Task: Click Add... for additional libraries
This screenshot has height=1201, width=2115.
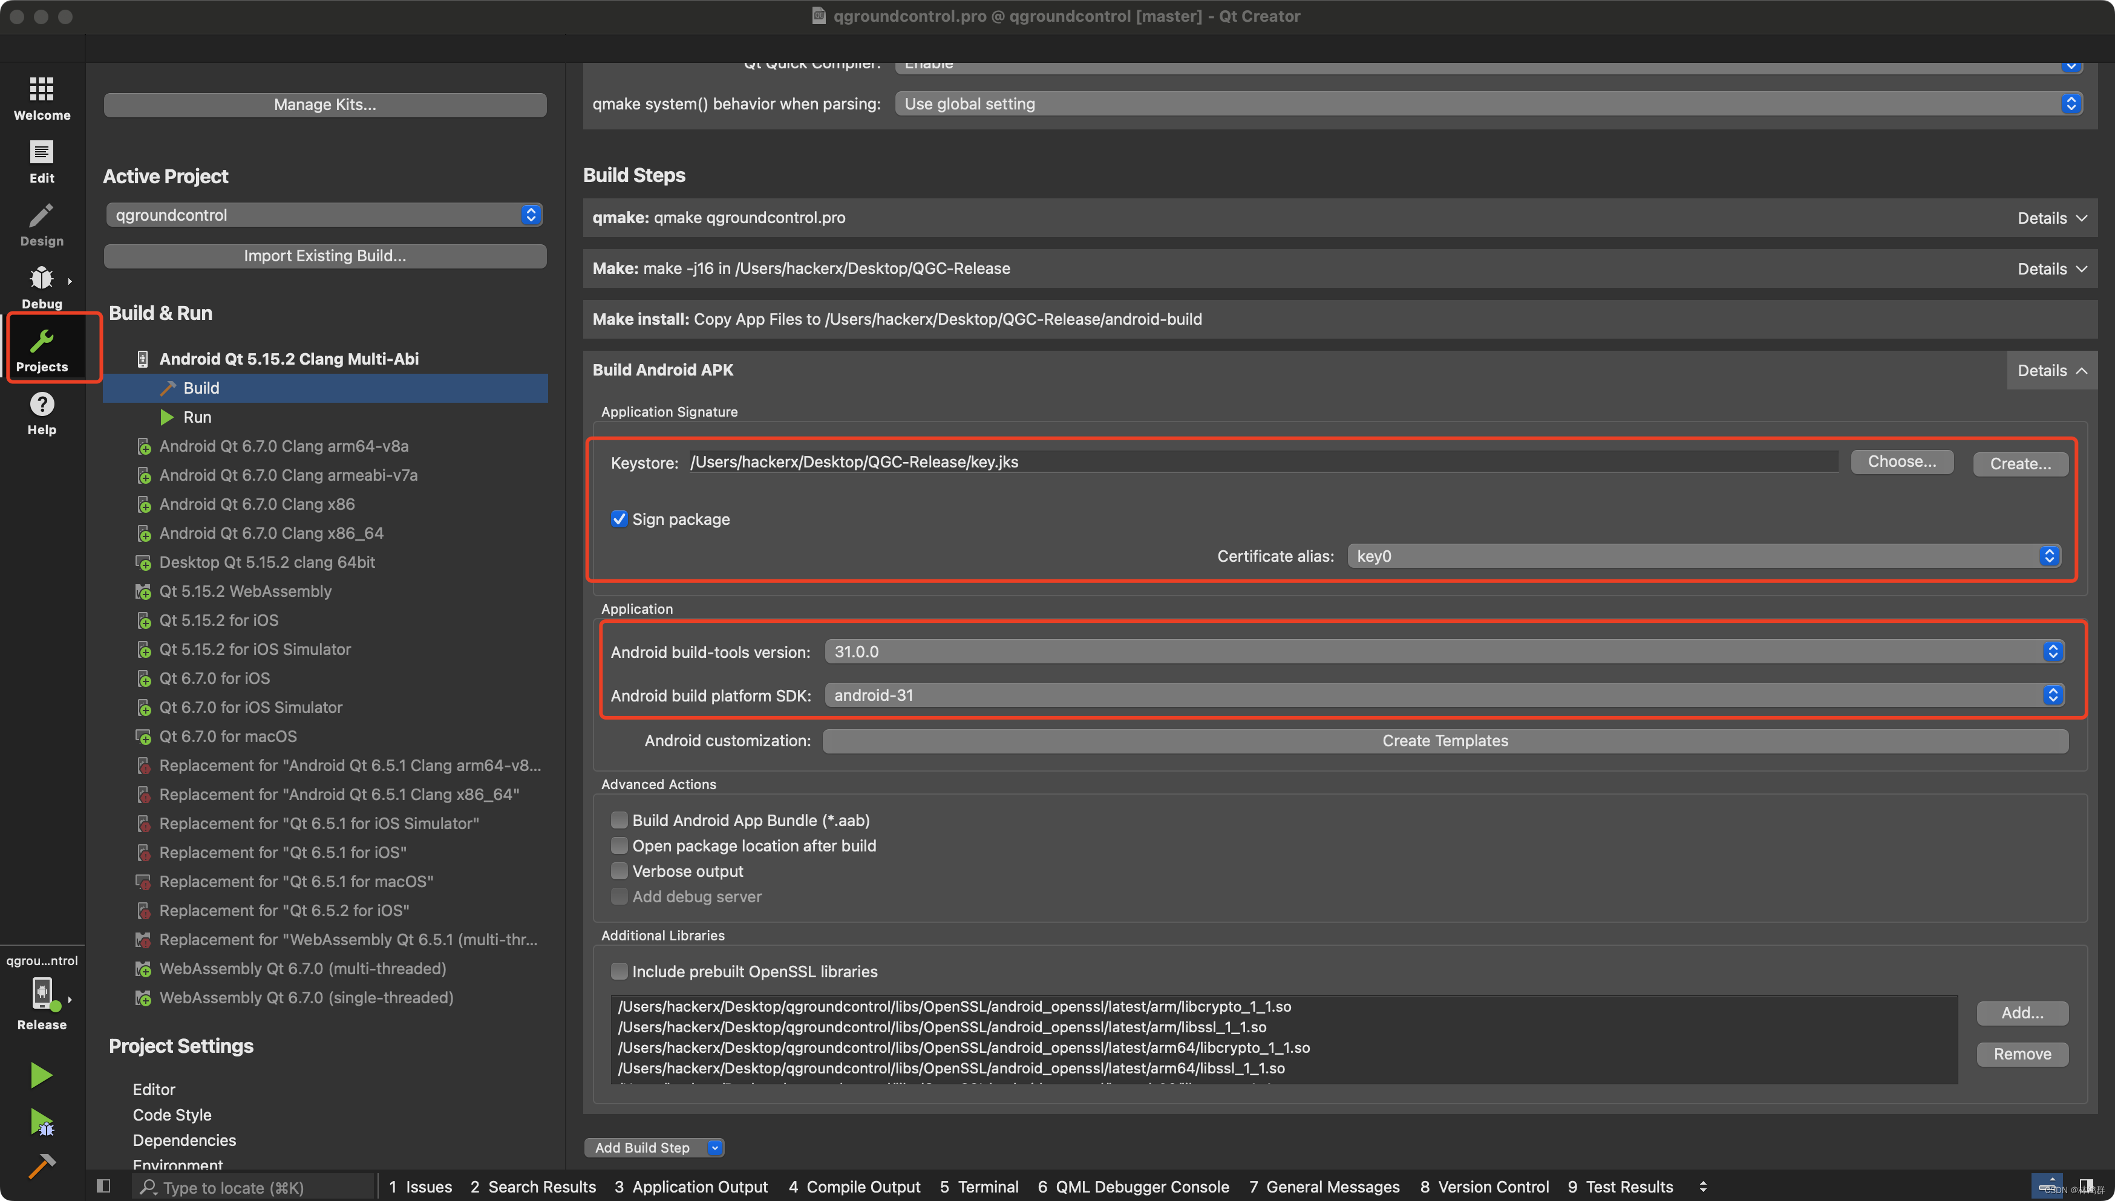Action: [x=2022, y=1013]
